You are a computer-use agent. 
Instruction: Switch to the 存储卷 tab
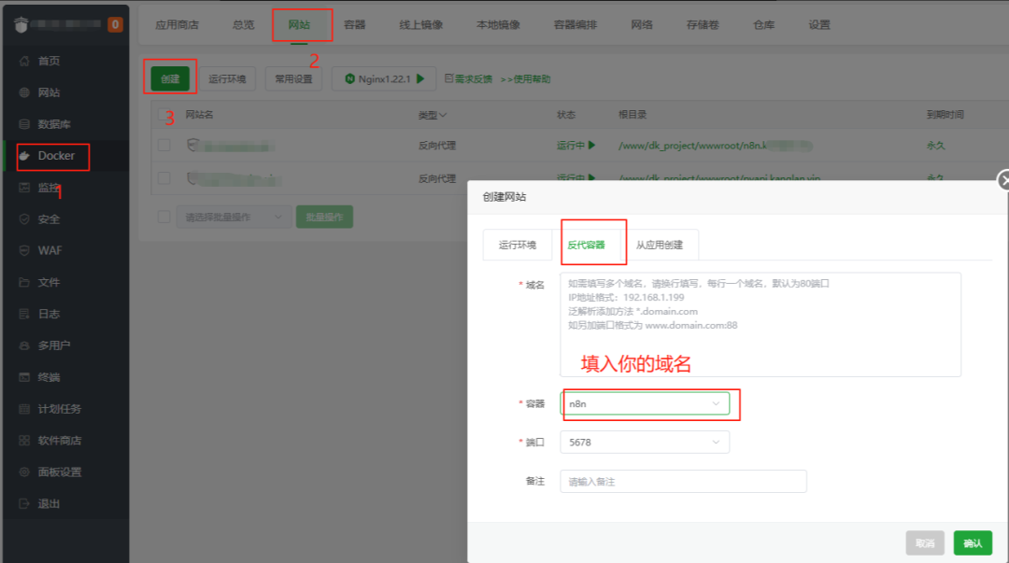coord(703,25)
